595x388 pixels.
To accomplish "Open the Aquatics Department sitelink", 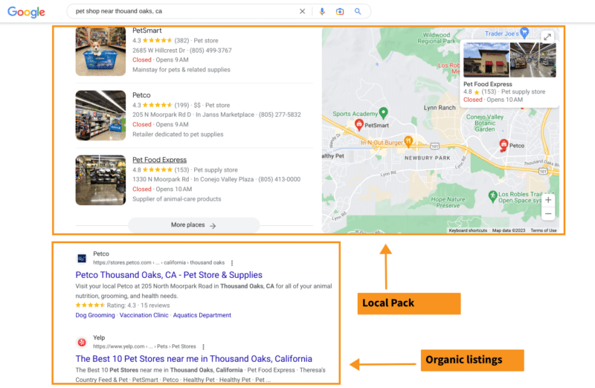I will pos(202,315).
